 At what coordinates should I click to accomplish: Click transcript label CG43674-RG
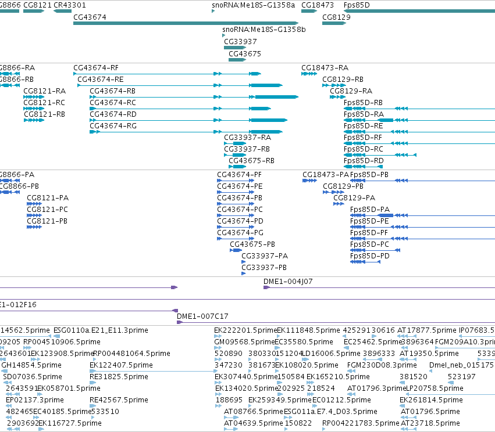(113, 126)
